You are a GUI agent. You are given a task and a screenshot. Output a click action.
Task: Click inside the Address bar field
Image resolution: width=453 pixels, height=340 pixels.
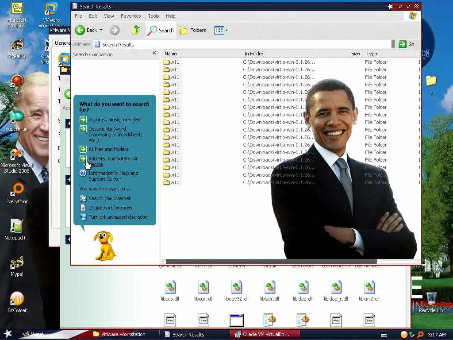pos(242,44)
